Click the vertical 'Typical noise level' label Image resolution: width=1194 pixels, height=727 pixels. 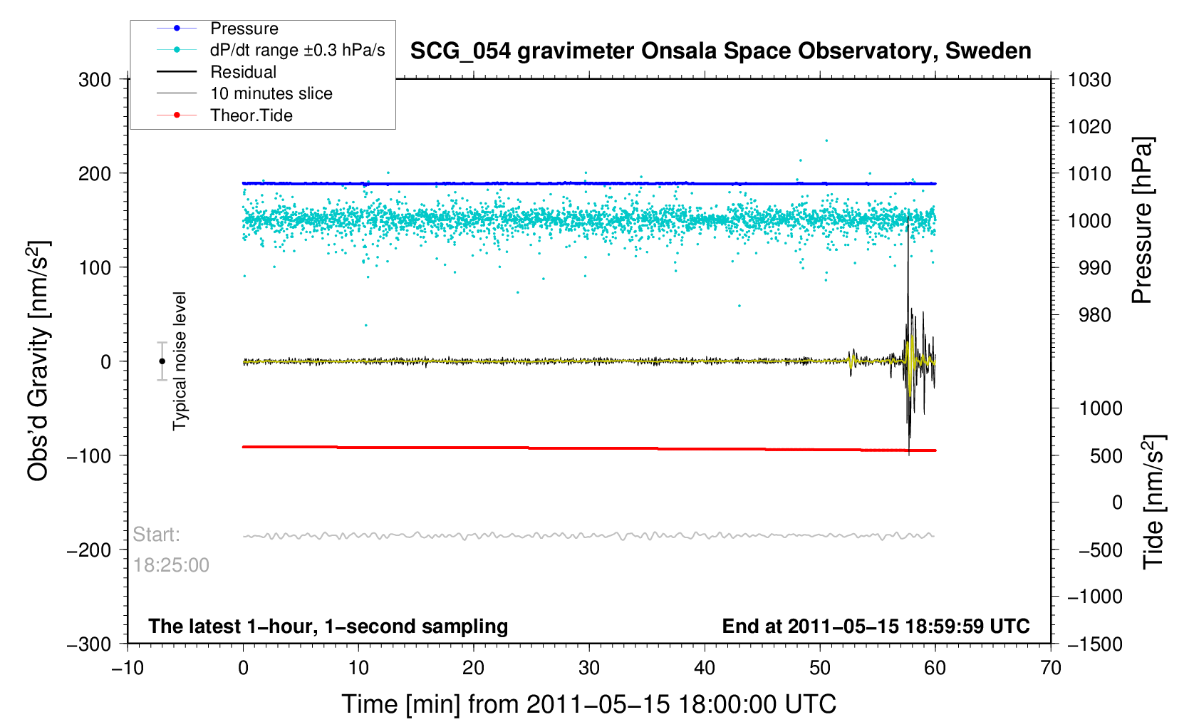pyautogui.click(x=180, y=361)
